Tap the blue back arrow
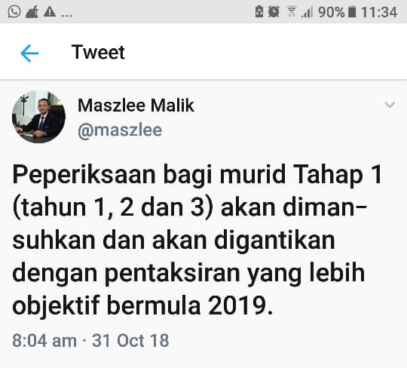This screenshot has height=368, width=407. [x=29, y=54]
